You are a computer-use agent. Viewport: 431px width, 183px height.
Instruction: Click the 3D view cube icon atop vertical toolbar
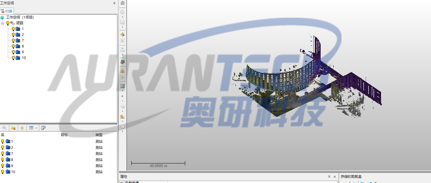point(123,3)
